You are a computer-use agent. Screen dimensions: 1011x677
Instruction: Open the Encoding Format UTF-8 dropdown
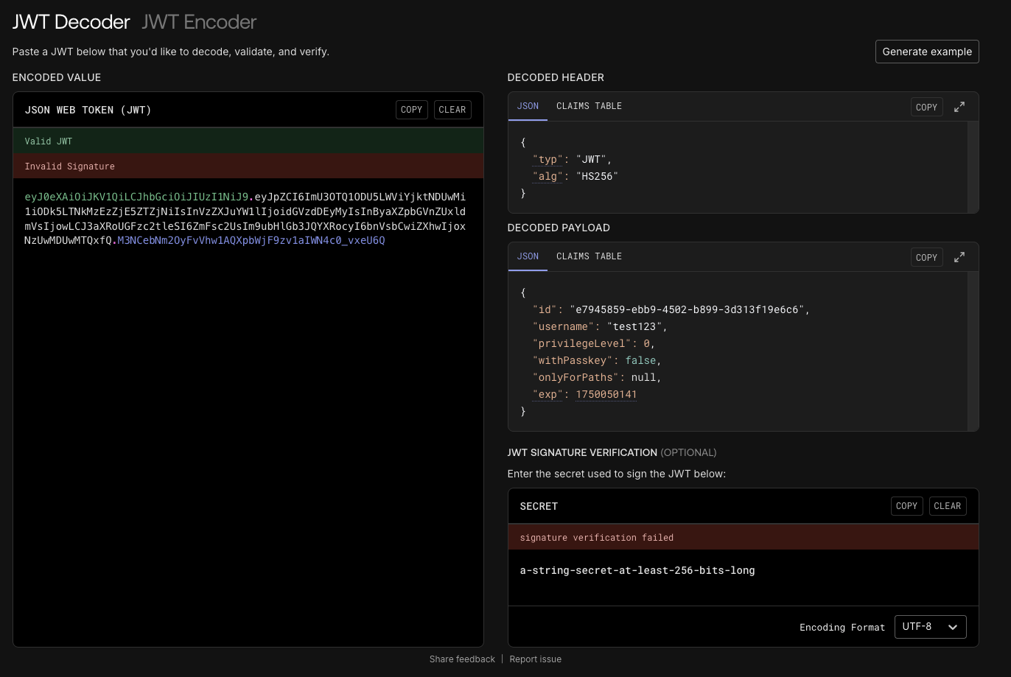coord(930,627)
